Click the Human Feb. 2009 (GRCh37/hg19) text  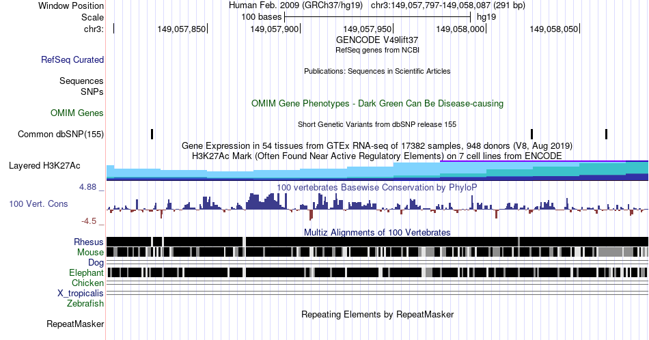pyautogui.click(x=296, y=5)
